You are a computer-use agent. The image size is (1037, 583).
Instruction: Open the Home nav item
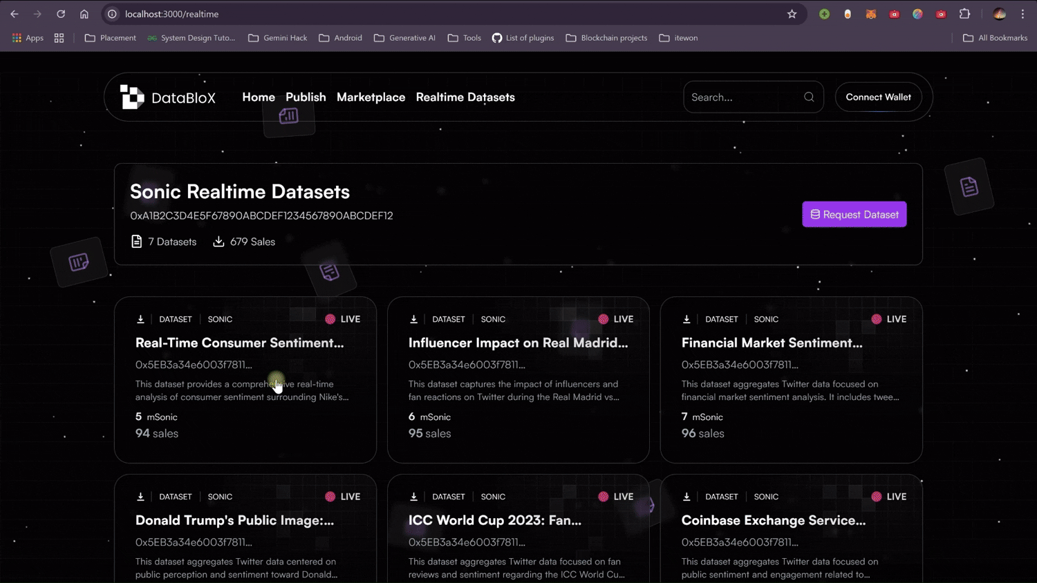point(259,97)
